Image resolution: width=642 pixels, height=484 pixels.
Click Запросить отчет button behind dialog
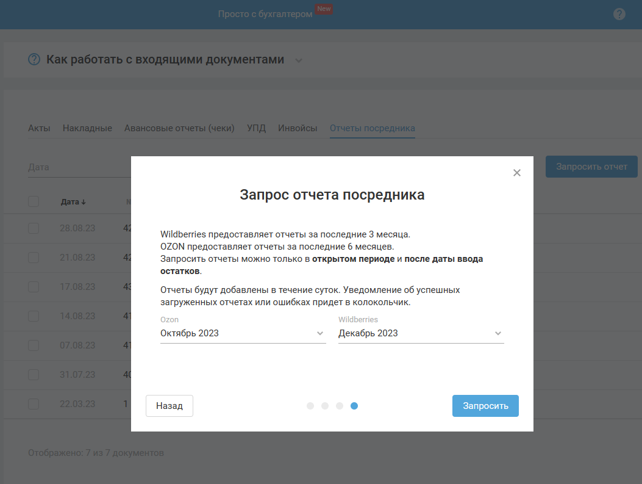591,167
